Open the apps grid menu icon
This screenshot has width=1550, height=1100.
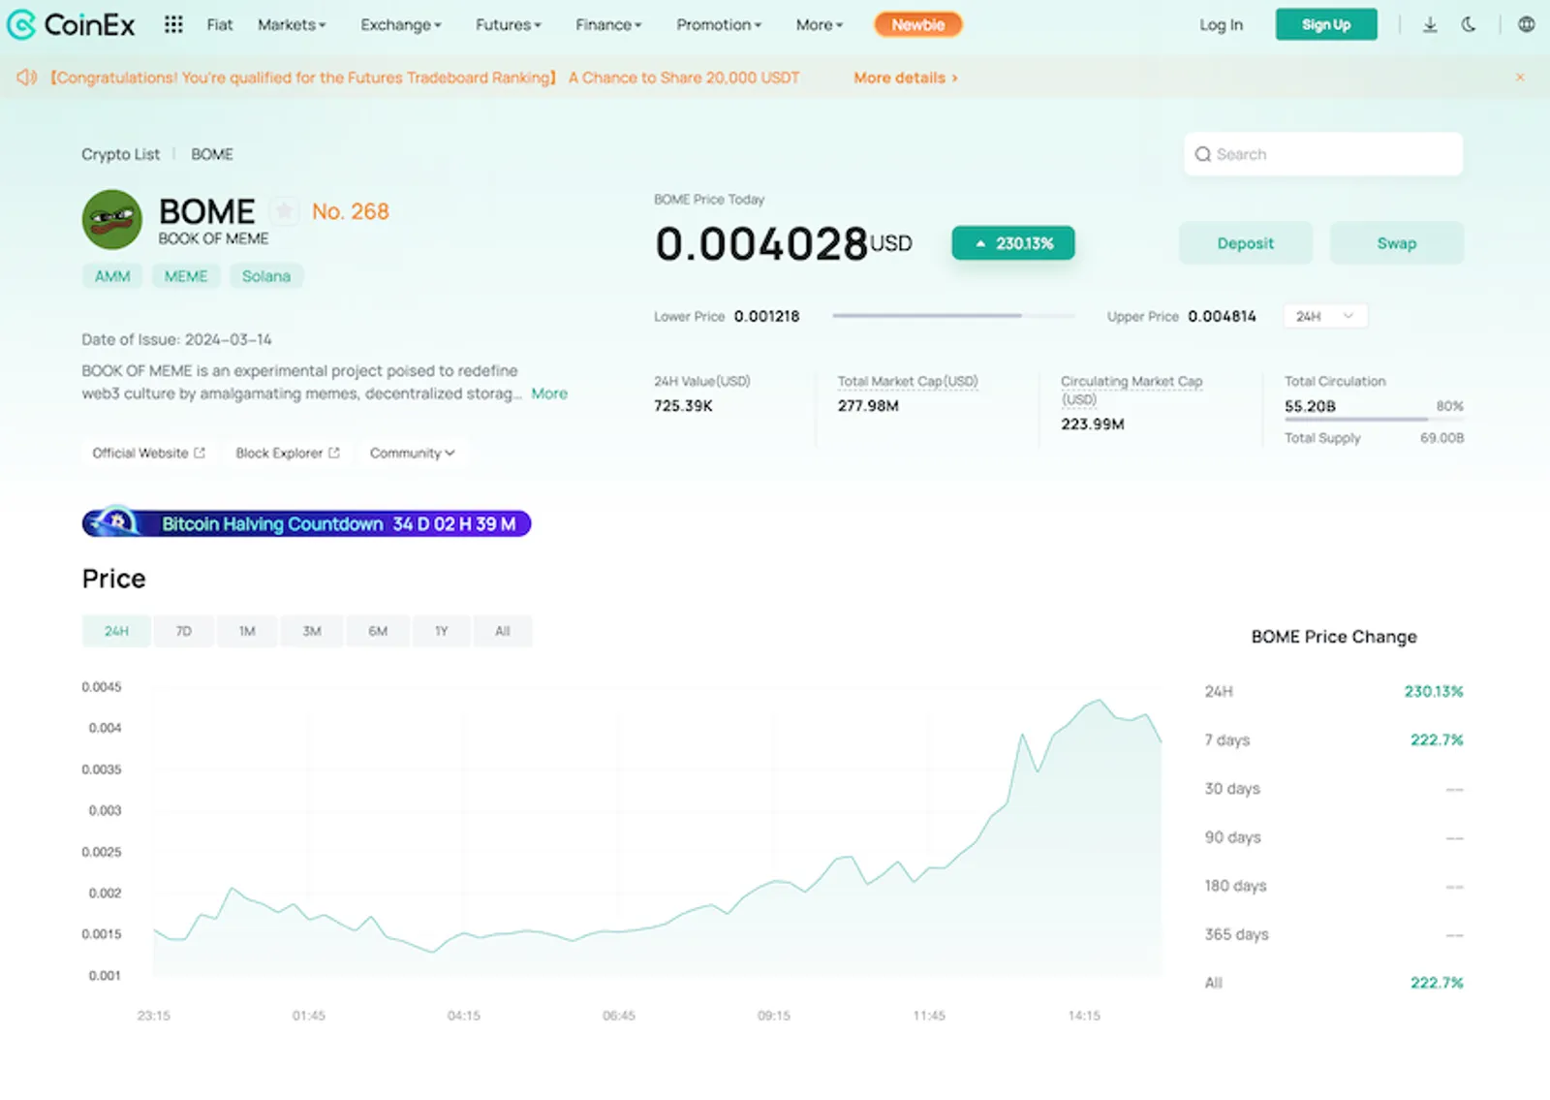pos(173,24)
